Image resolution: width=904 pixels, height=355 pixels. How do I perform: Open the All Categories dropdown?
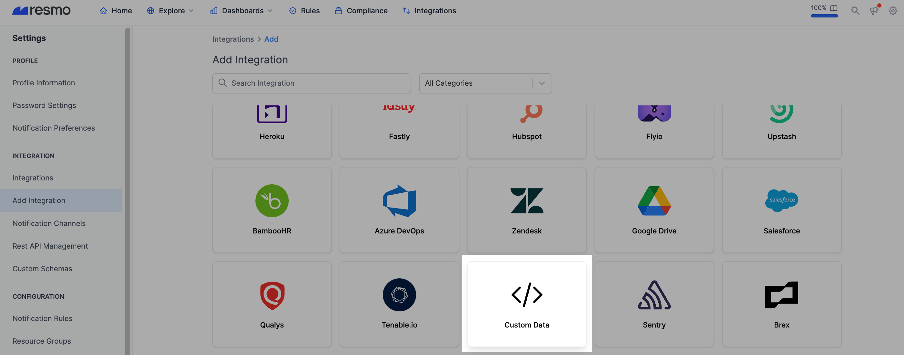click(x=485, y=83)
